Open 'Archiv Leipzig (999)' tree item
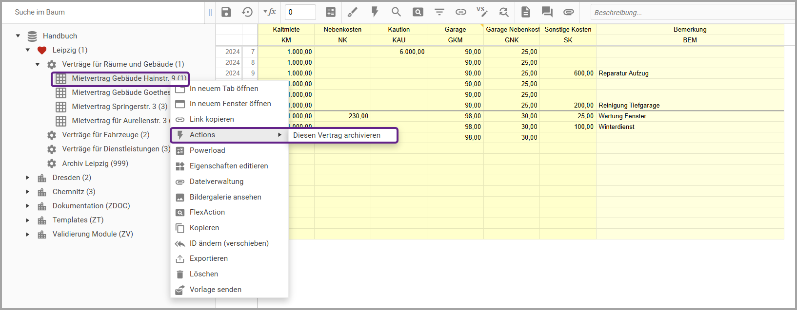Screen dimensions: 797x310 [95, 164]
